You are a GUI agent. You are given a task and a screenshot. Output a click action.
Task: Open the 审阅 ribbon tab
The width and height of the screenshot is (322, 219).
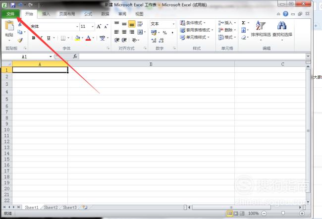pos(122,14)
